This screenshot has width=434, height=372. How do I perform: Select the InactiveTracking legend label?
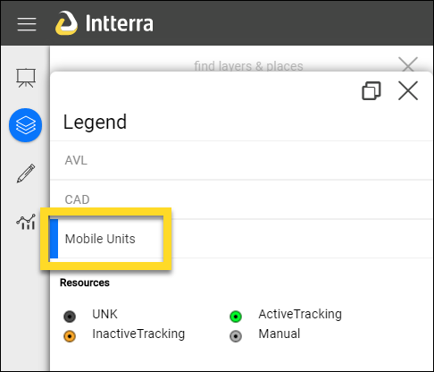pos(138,334)
